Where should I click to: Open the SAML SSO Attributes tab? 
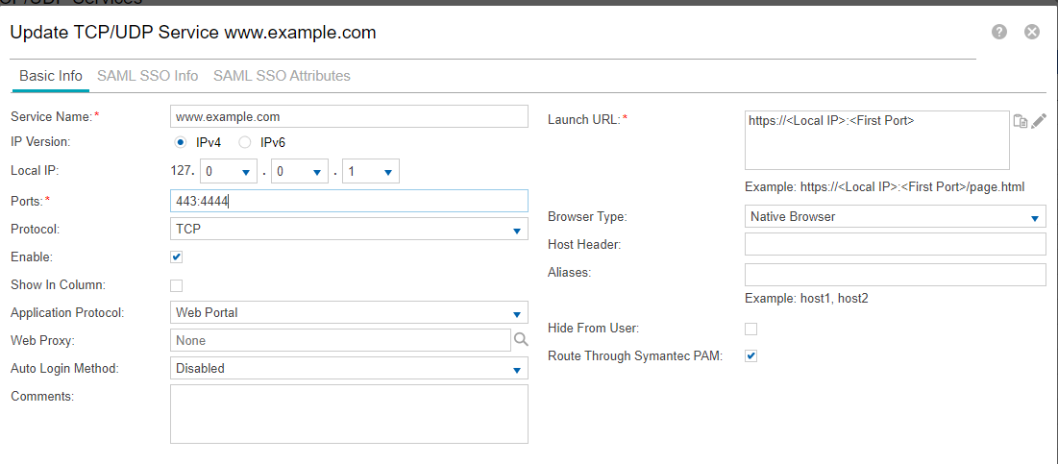click(x=282, y=76)
